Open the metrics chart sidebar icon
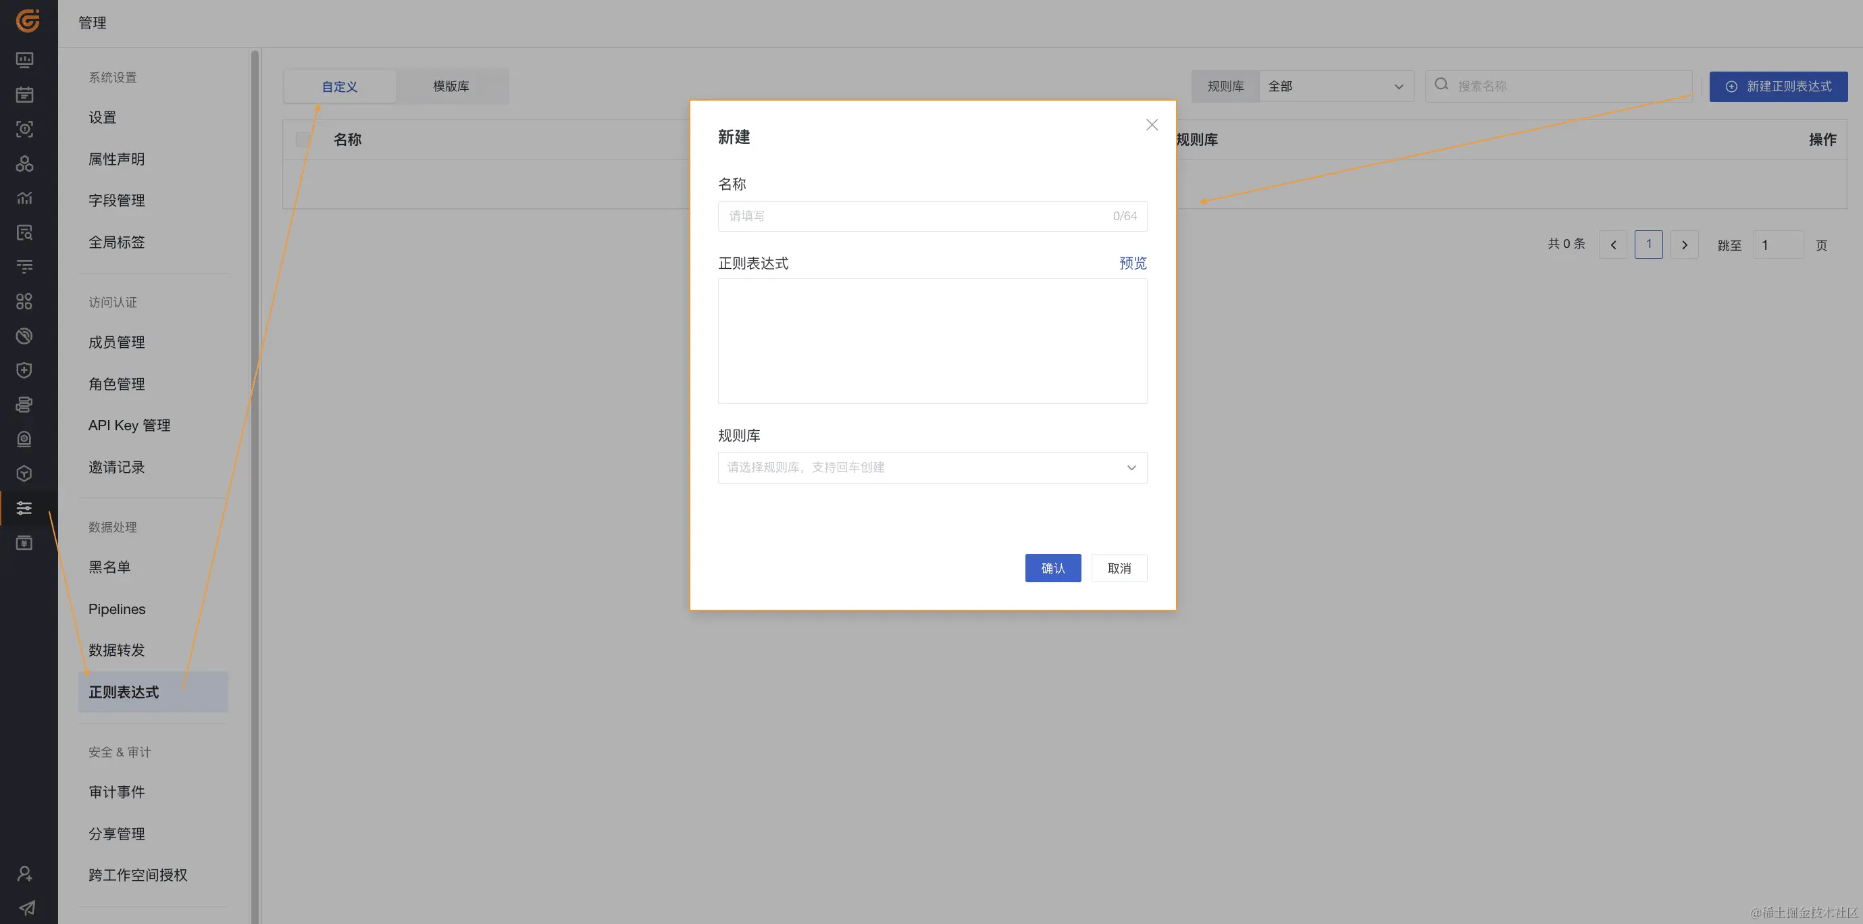This screenshot has height=924, width=1863. coord(24,198)
